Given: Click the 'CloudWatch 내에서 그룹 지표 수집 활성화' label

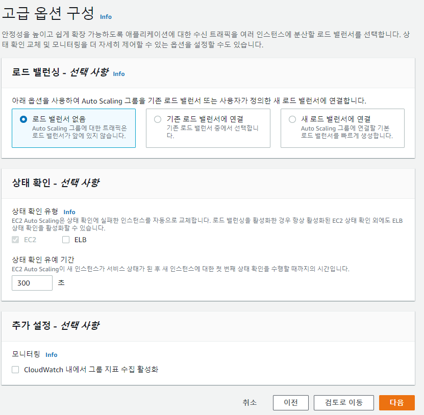Looking at the screenshot, I should 91,369.
